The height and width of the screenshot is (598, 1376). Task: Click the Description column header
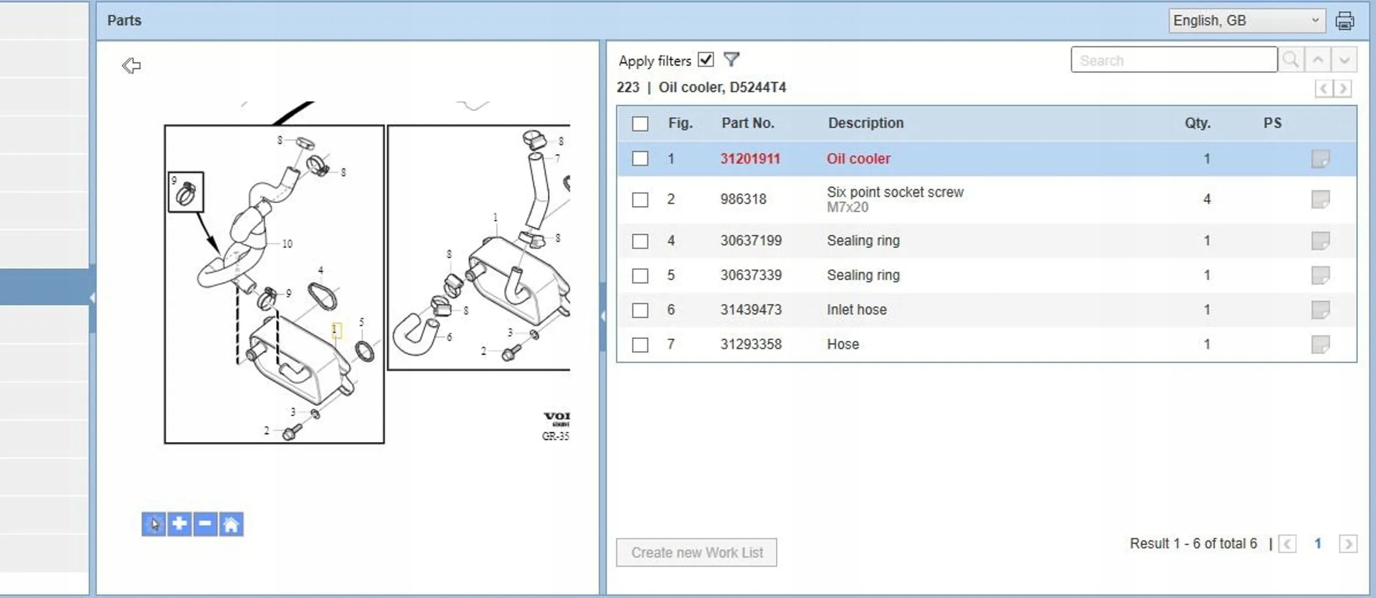point(865,123)
